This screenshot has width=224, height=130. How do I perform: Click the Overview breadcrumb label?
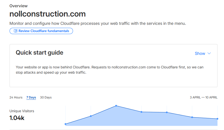point(19,6)
